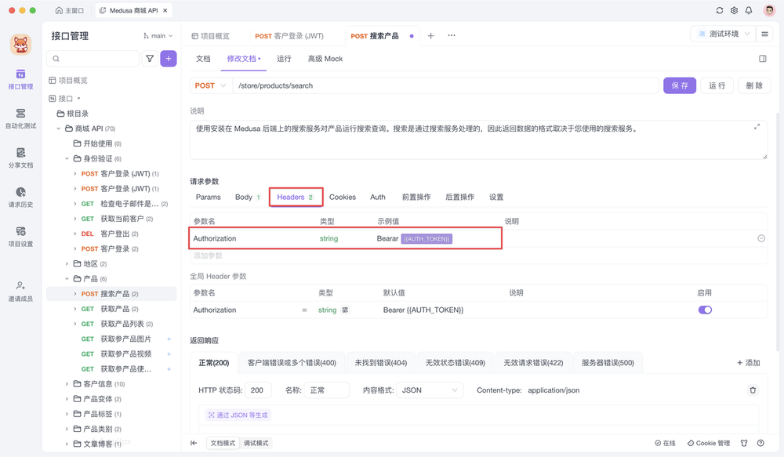784x457 pixels.
Task: Click the 运行 button next to 保存
Action: [x=717, y=85]
